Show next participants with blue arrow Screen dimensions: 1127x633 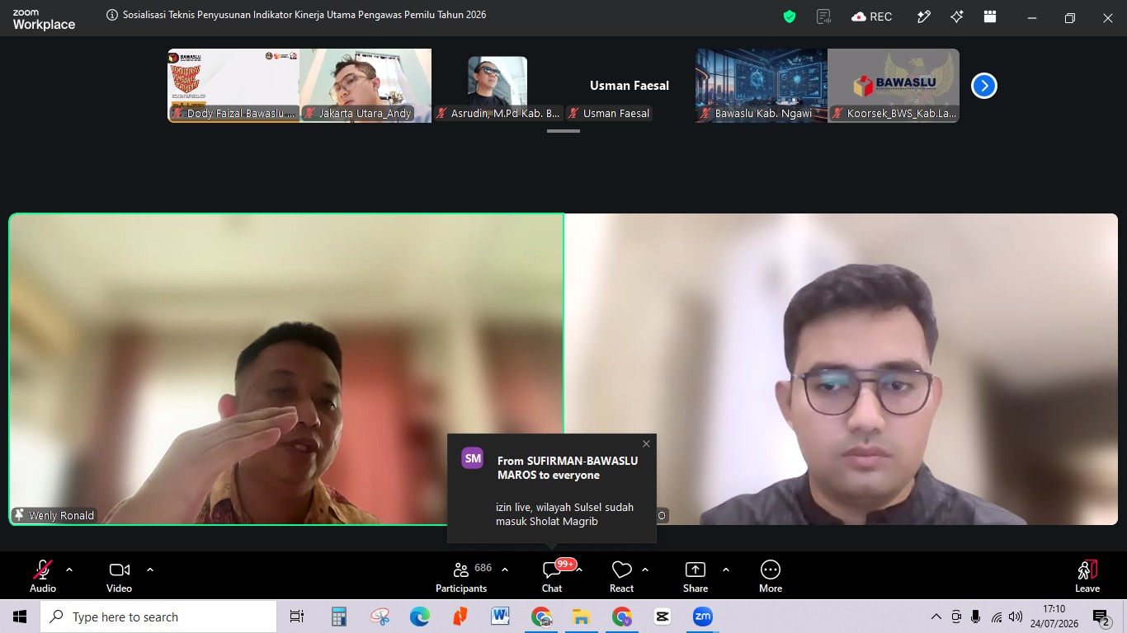(983, 86)
